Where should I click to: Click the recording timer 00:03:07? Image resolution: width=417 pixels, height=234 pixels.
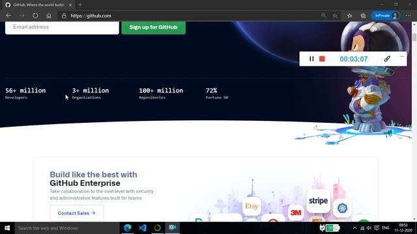point(354,59)
